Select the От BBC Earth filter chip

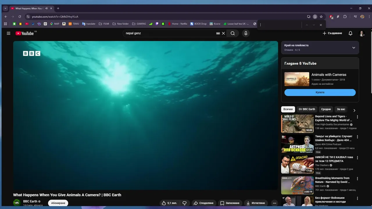coord(307,109)
